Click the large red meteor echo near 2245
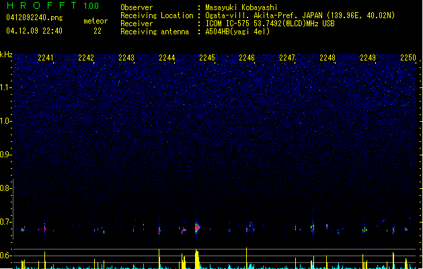This screenshot has height=269, width=423. coord(197,228)
